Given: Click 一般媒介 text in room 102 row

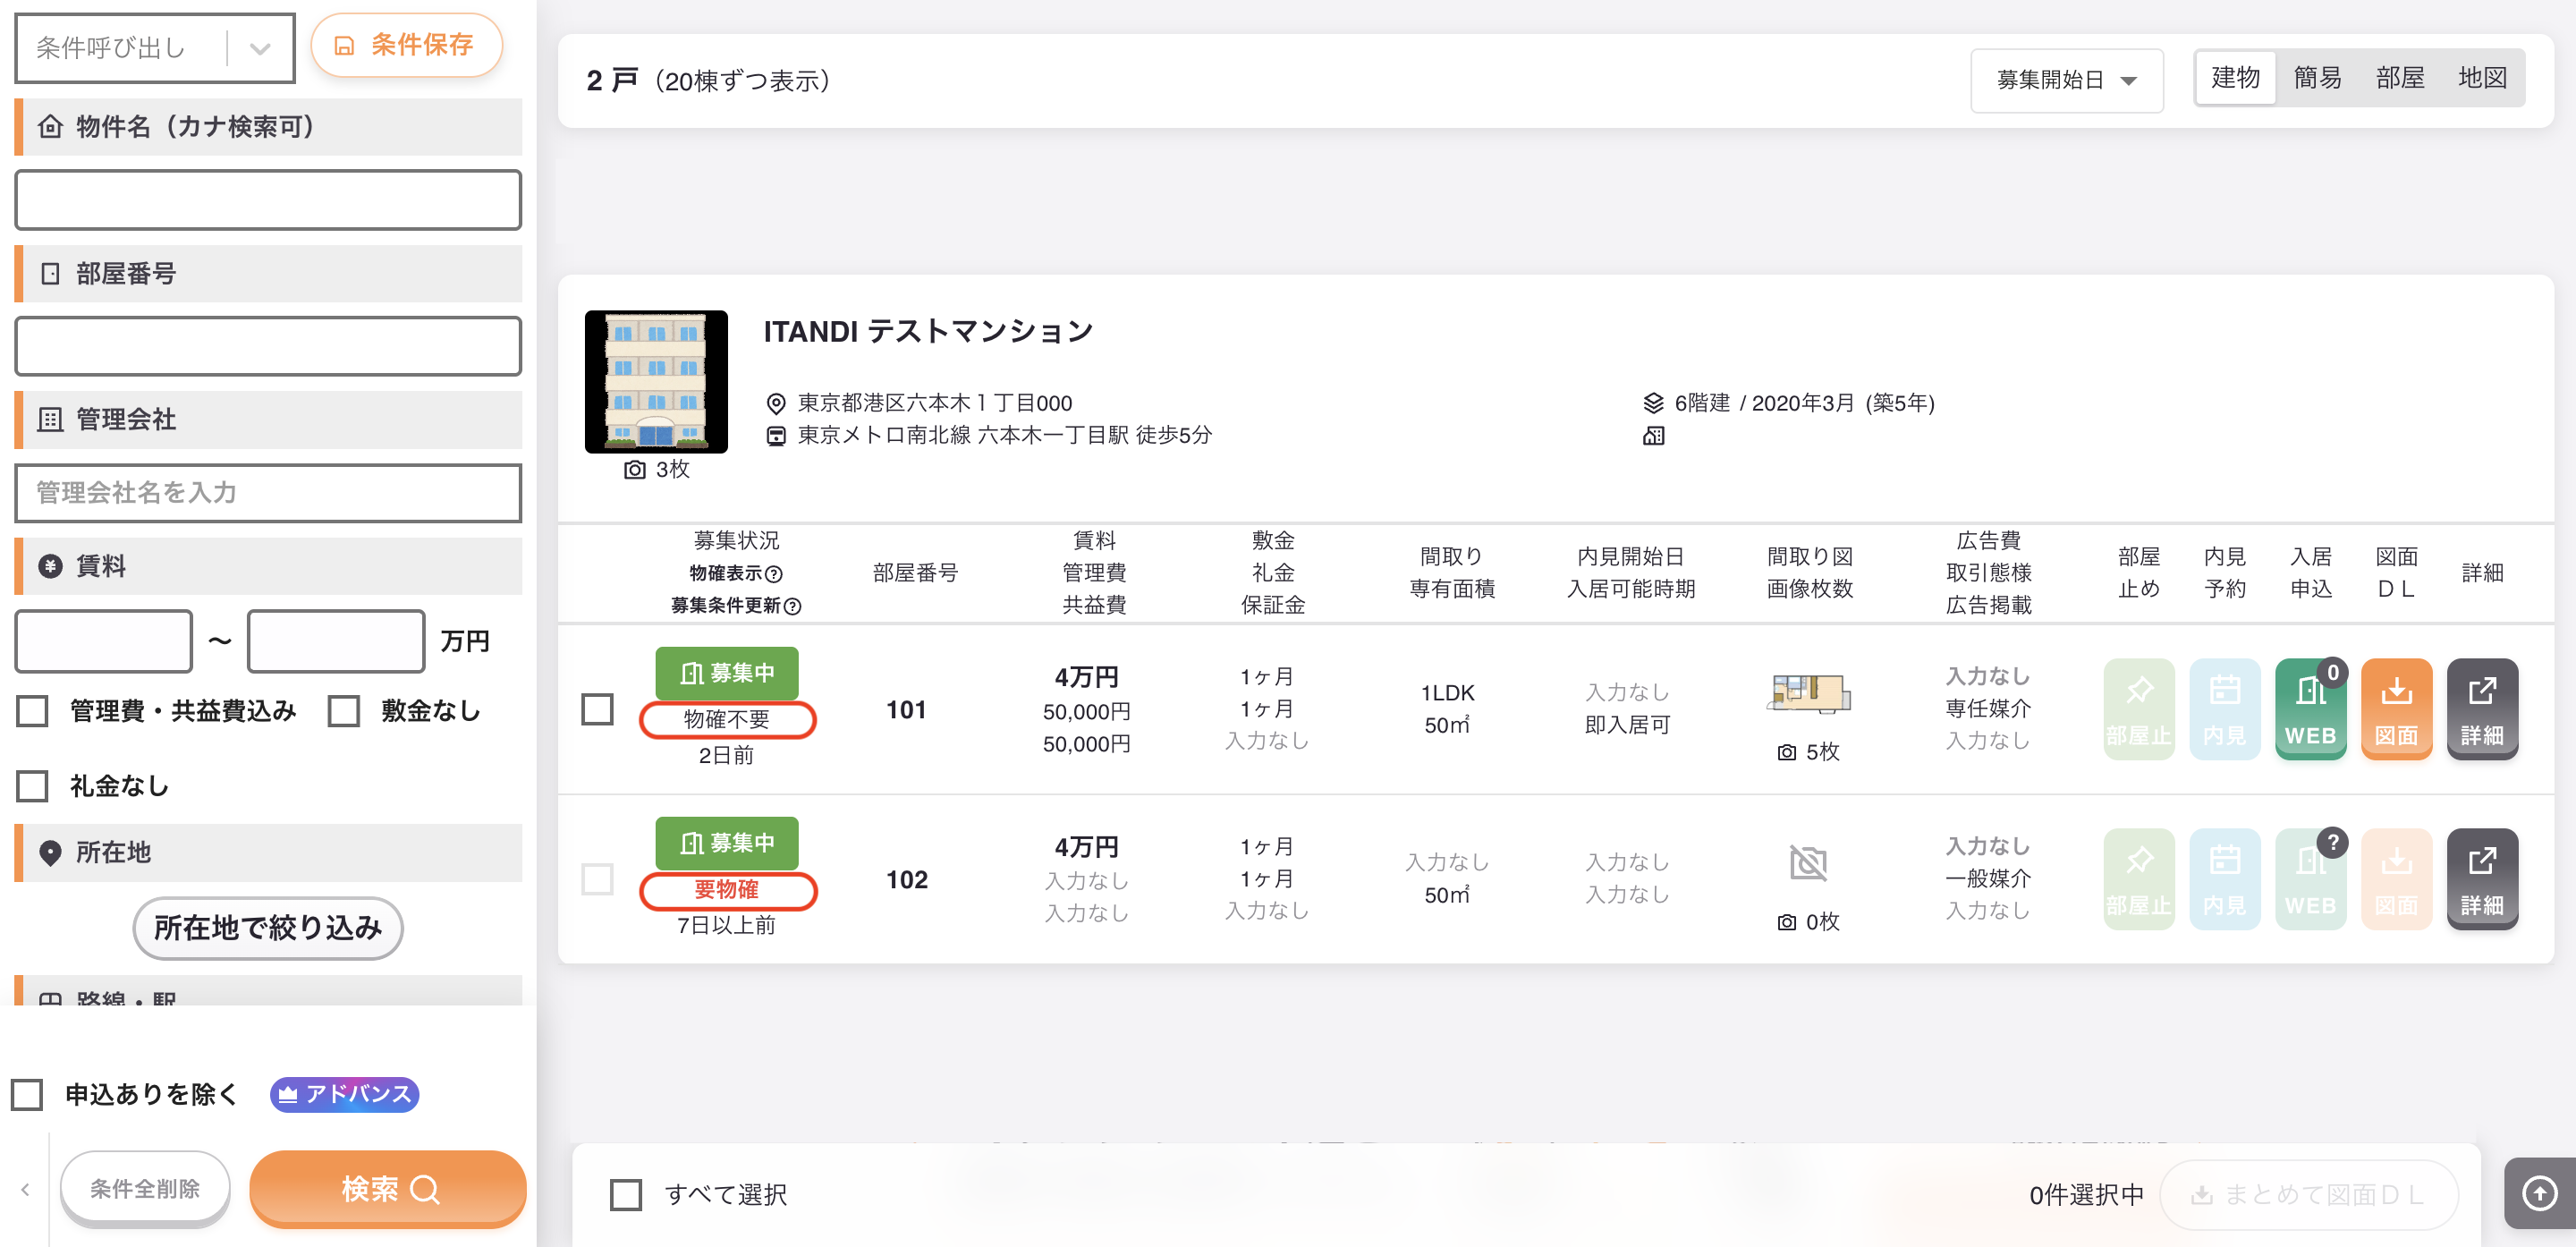Looking at the screenshot, I should (1988, 879).
